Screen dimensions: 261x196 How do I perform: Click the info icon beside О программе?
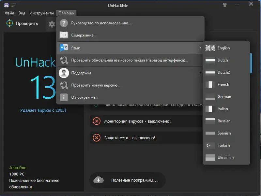(x=64, y=97)
